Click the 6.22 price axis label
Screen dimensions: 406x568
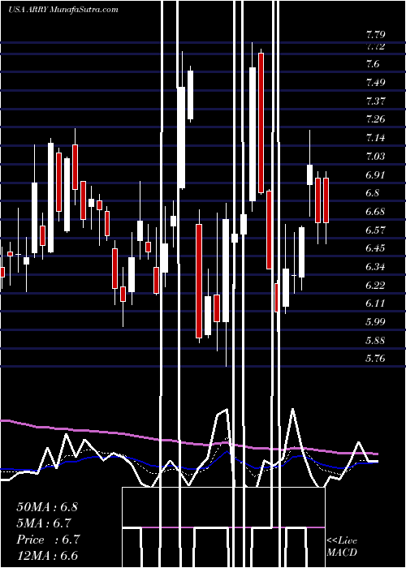[x=375, y=285]
